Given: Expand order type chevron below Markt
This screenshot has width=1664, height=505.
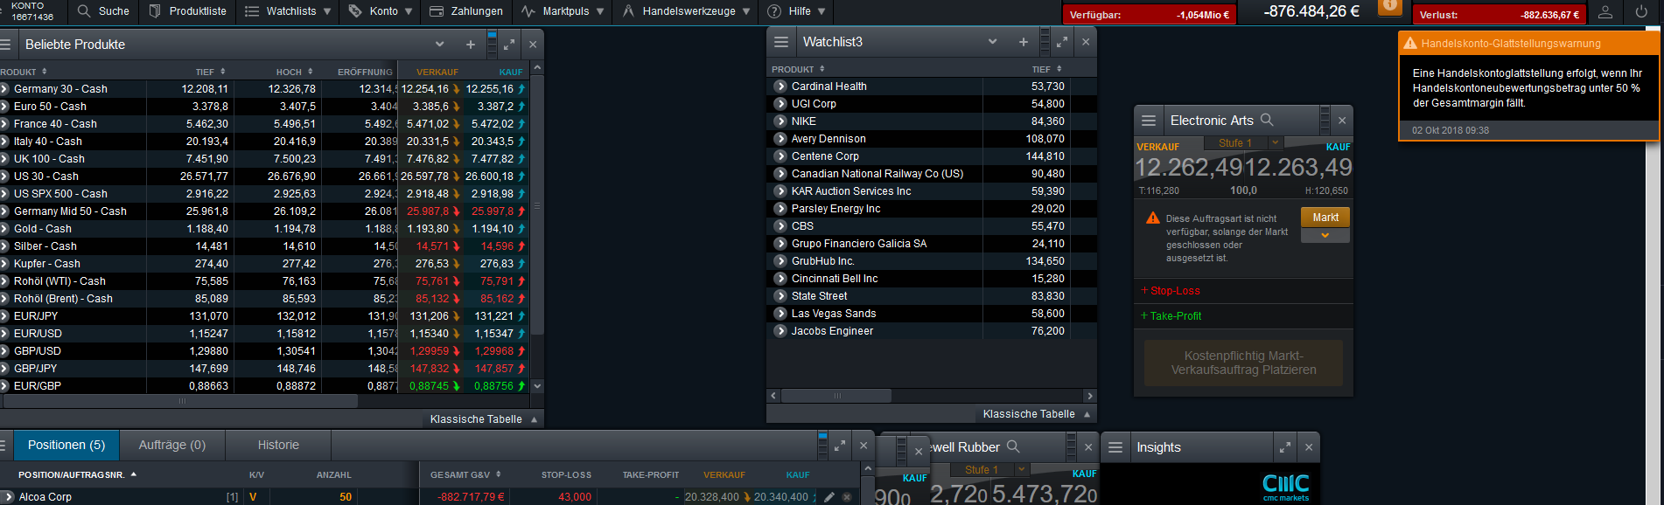Looking at the screenshot, I should 1325,235.
